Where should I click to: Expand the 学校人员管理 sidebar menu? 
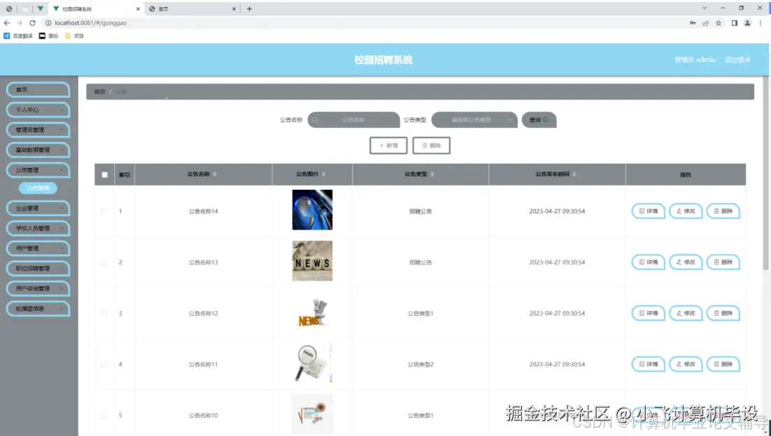[38, 228]
